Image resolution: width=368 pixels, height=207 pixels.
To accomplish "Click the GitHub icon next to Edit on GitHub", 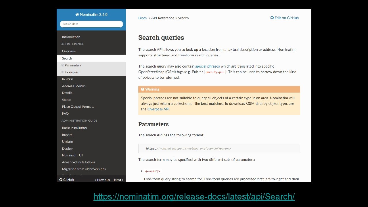I will [272, 18].
